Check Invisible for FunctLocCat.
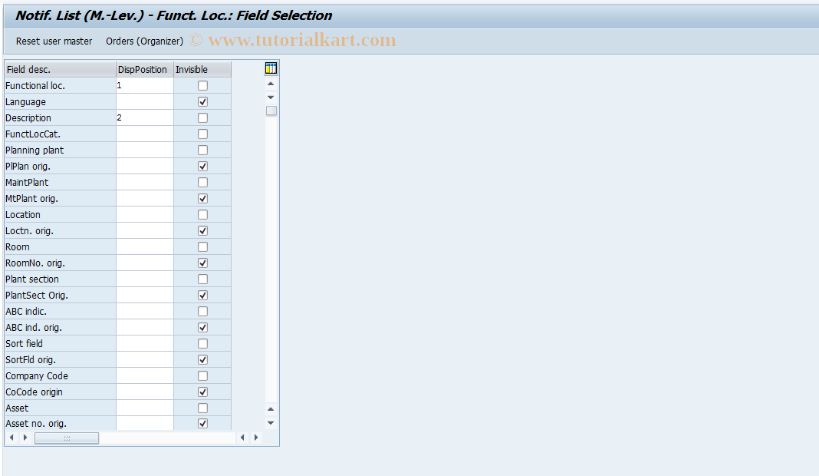This screenshot has height=476, width=819. tap(202, 134)
